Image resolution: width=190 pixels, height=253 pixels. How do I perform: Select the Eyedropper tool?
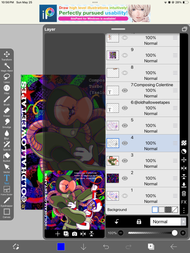tap(7, 202)
